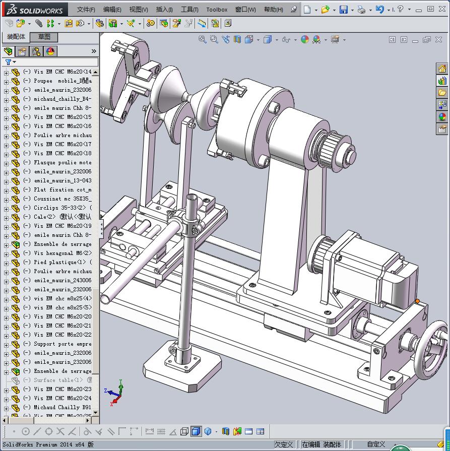
Task: Click the 自定义 status bar button
Action: pyautogui.click(x=376, y=444)
